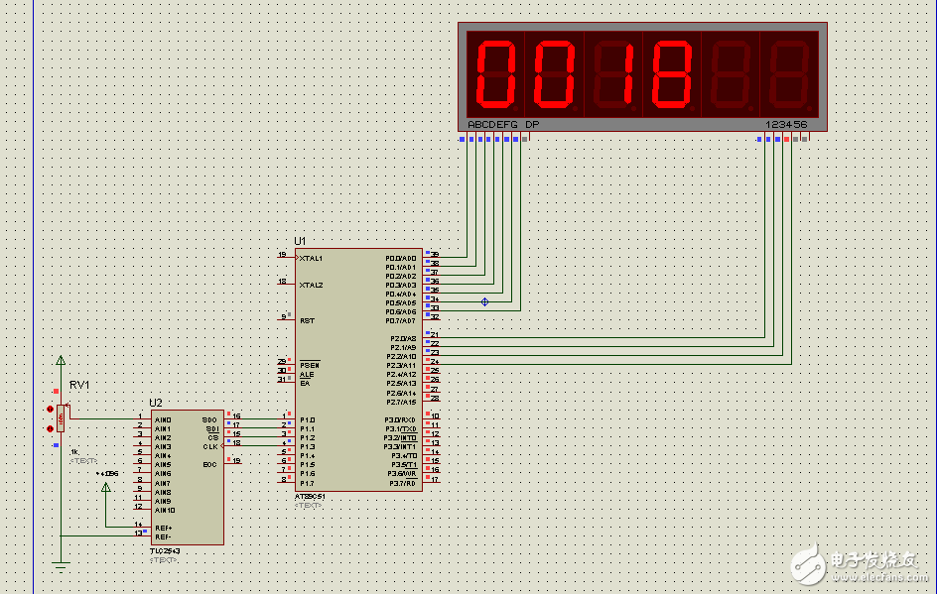Click the +4.096 voltage label
The width and height of the screenshot is (937, 594).
point(107,473)
